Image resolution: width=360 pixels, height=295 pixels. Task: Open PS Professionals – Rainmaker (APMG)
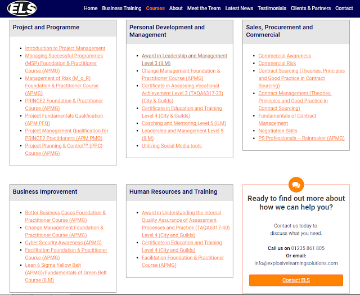pyautogui.click(x=301, y=138)
